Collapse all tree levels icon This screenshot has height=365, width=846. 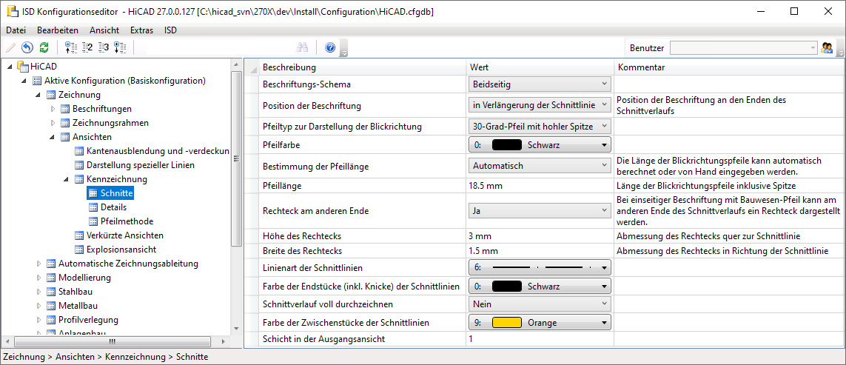click(70, 47)
